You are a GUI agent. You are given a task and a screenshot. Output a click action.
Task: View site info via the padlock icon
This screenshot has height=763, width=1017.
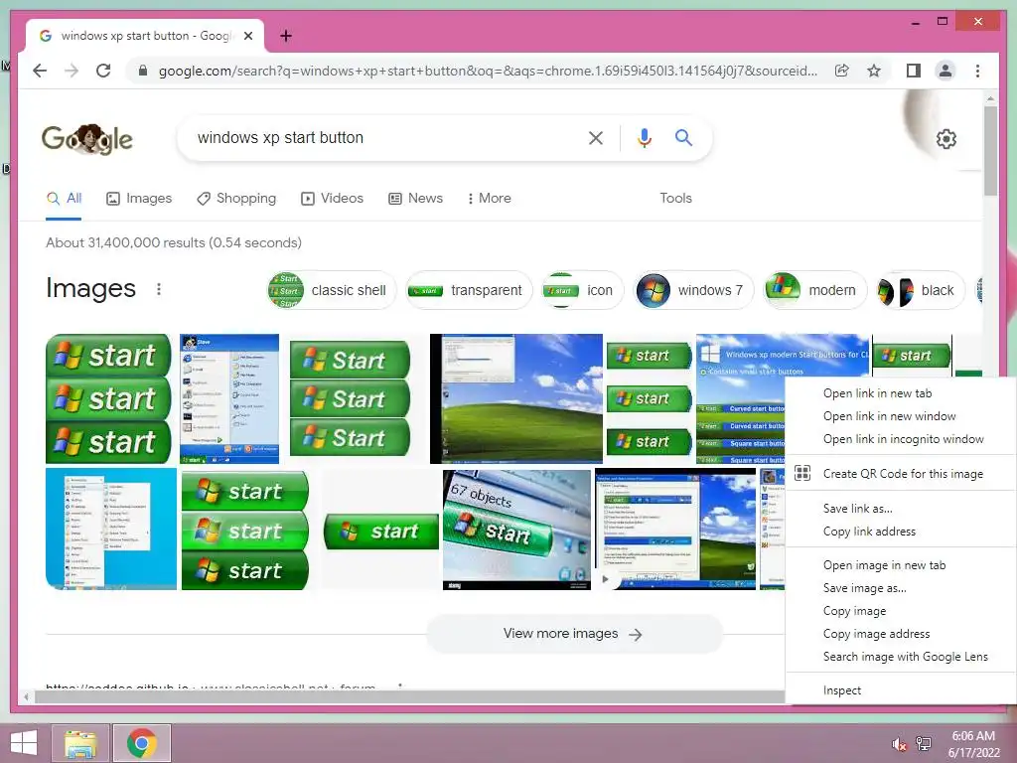click(143, 71)
